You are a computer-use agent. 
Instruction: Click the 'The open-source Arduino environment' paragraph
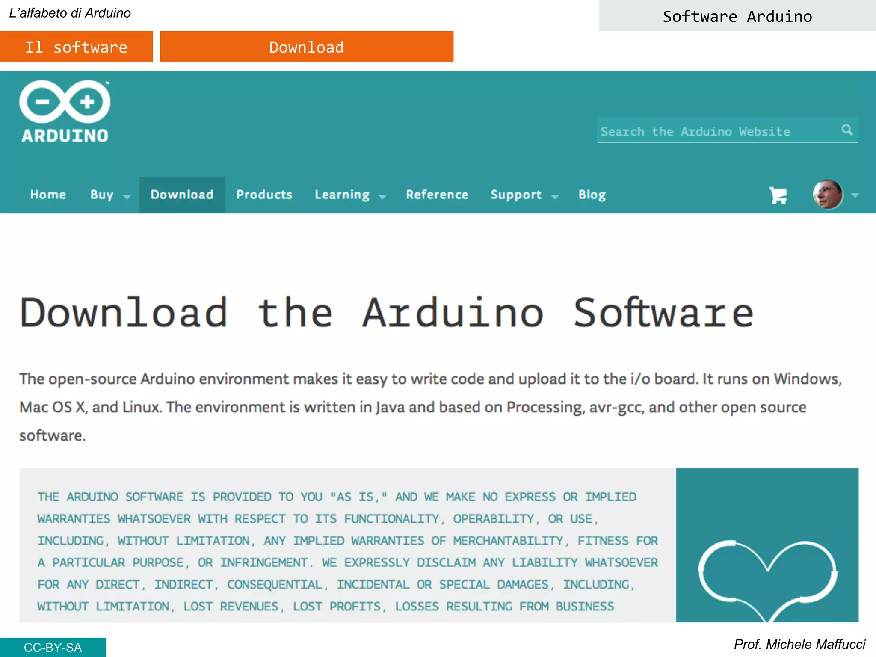click(431, 407)
